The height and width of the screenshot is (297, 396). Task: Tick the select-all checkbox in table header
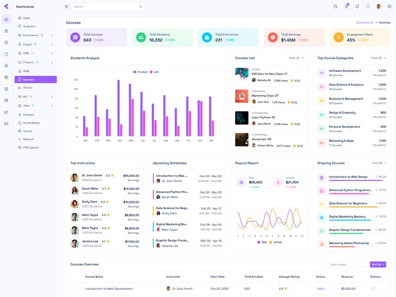coord(72,277)
